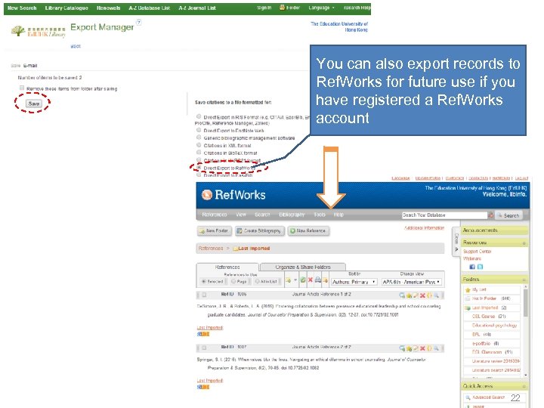The image size is (544, 408).
Task: Select Direct Export in RIS Format radio
Action: pos(199,116)
